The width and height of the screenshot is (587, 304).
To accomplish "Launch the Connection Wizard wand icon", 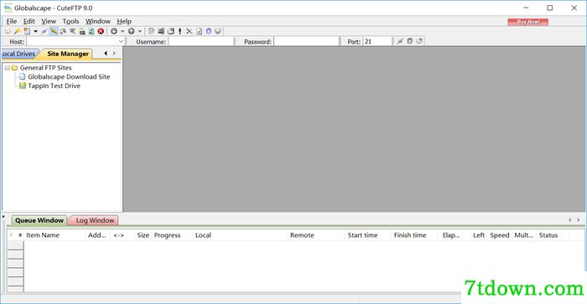I will 18,32.
